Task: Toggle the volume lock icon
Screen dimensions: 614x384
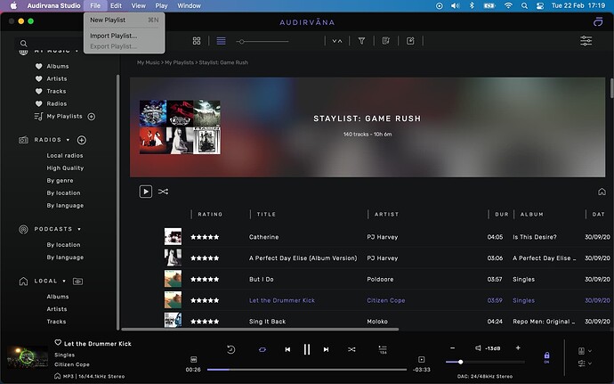Action: tap(546, 357)
